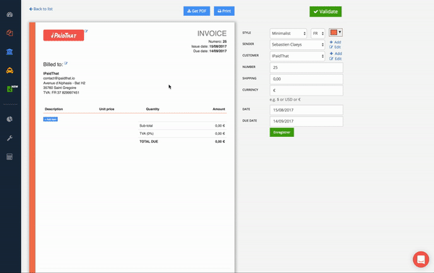The width and height of the screenshot is (434, 273).
Task: Open the orange color picker swatch
Action: point(336,33)
